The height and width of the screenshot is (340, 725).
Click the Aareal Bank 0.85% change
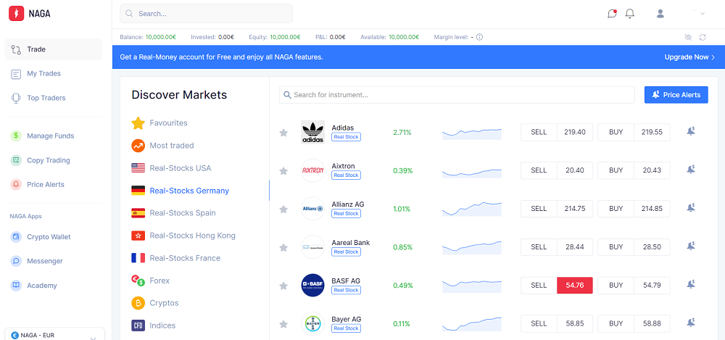(x=402, y=247)
